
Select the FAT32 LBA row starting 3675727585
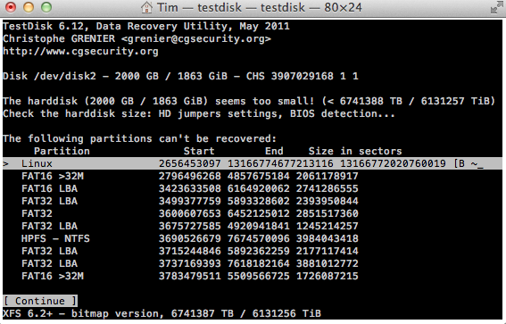tap(190, 226)
